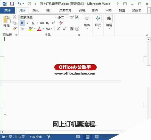Clear all formatting eraser icon
The width and height of the screenshot is (151, 140).
61,23
